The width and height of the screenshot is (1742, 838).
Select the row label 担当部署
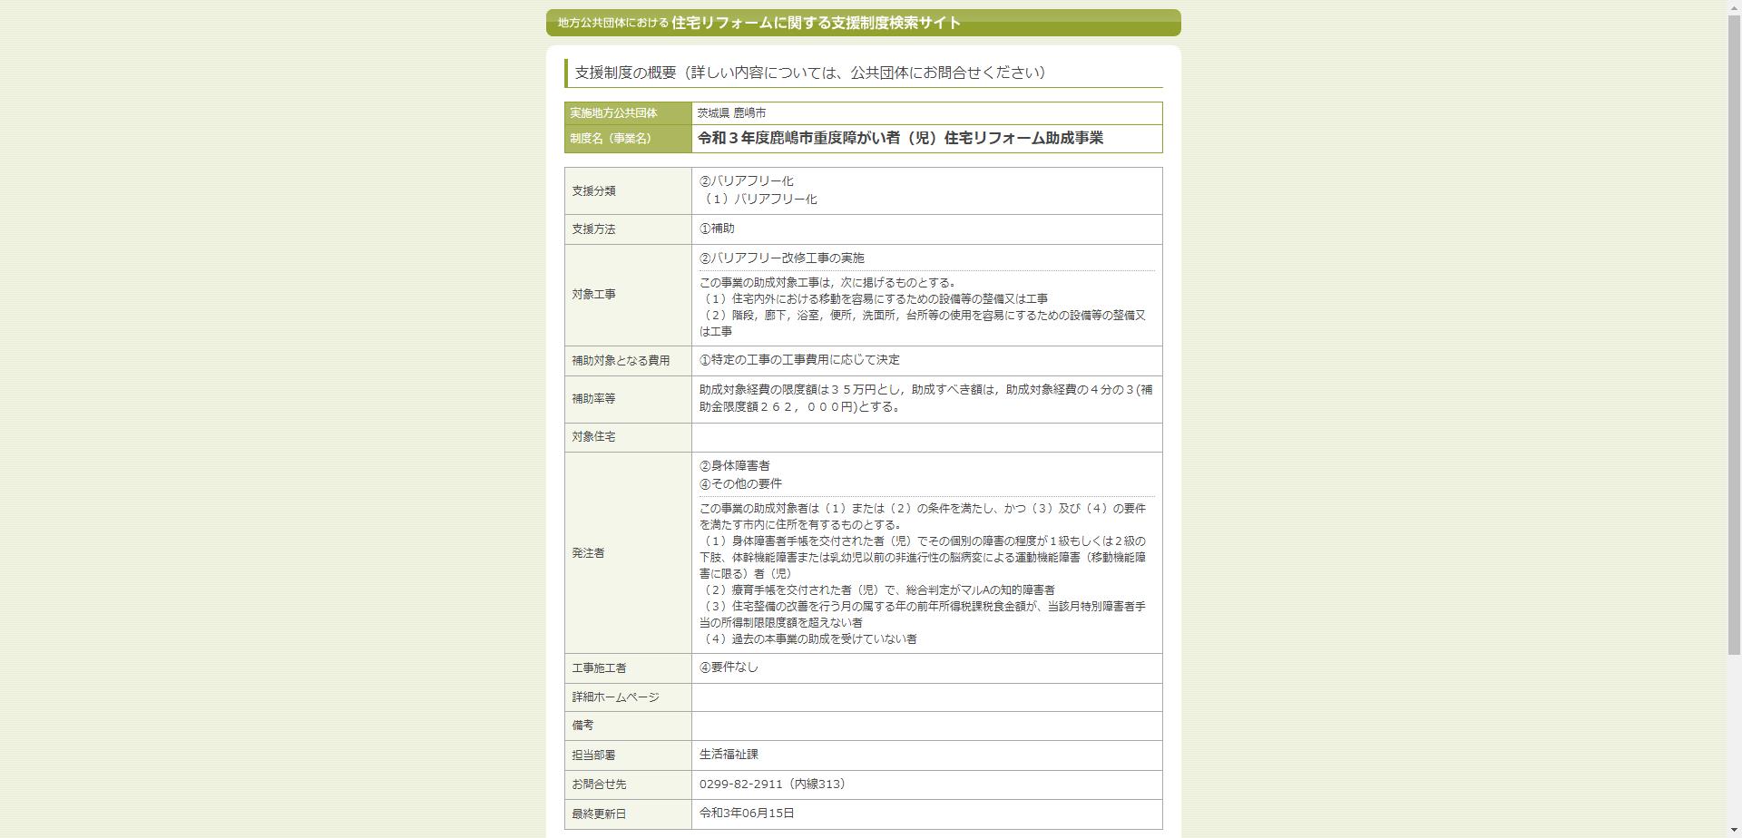click(593, 755)
